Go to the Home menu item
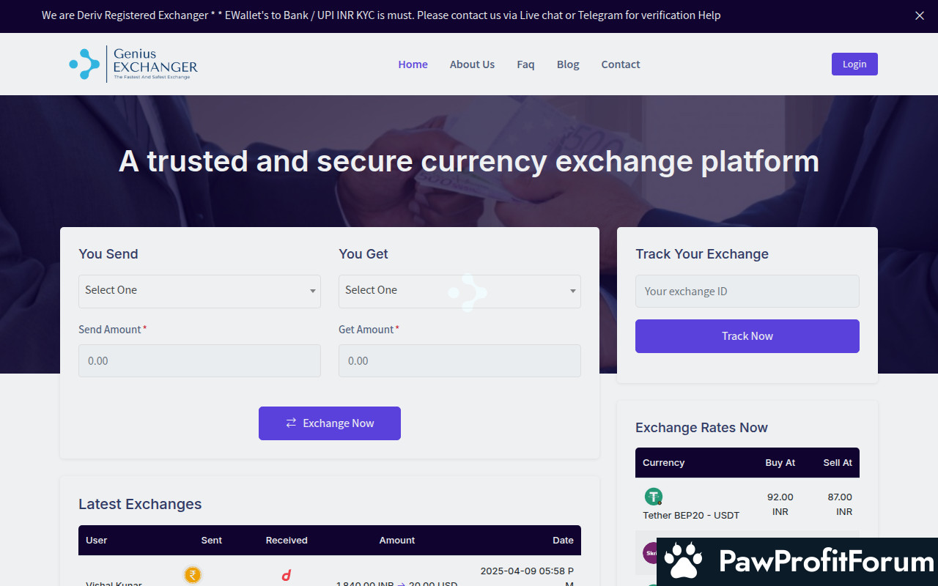The width and height of the screenshot is (938, 586). 413,64
